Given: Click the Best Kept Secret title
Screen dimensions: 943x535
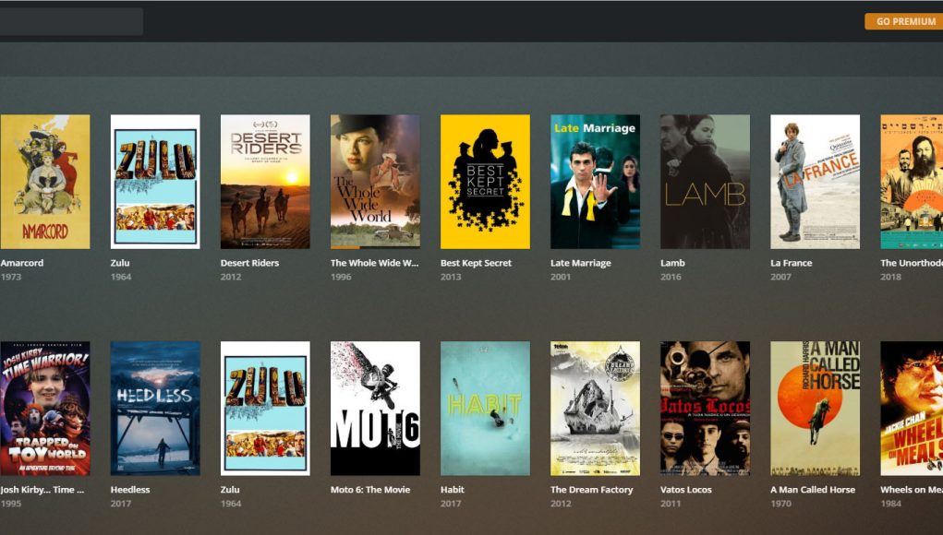Looking at the screenshot, I should (477, 262).
